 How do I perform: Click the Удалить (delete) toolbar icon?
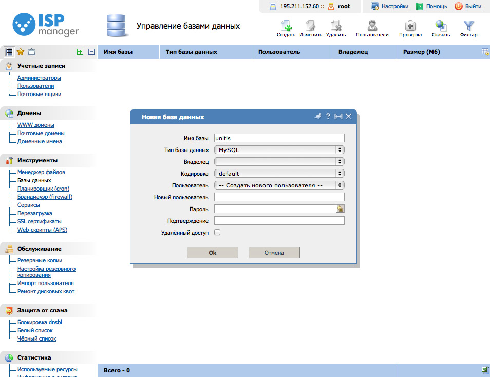[x=335, y=27]
